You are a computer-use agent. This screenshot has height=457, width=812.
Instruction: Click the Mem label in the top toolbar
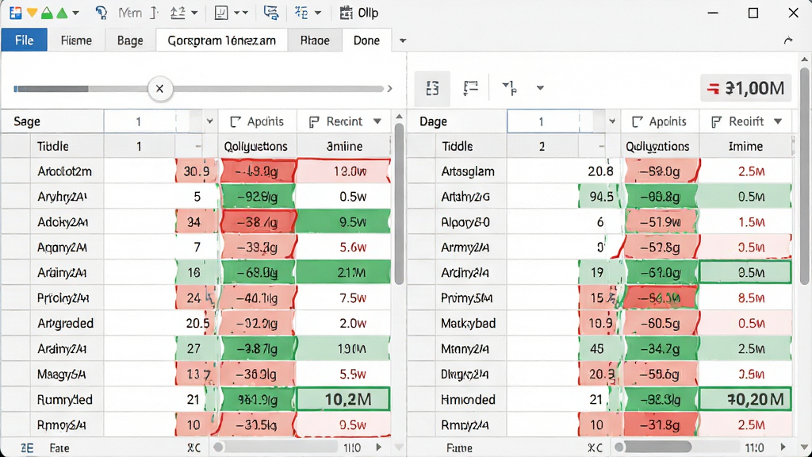tap(130, 13)
